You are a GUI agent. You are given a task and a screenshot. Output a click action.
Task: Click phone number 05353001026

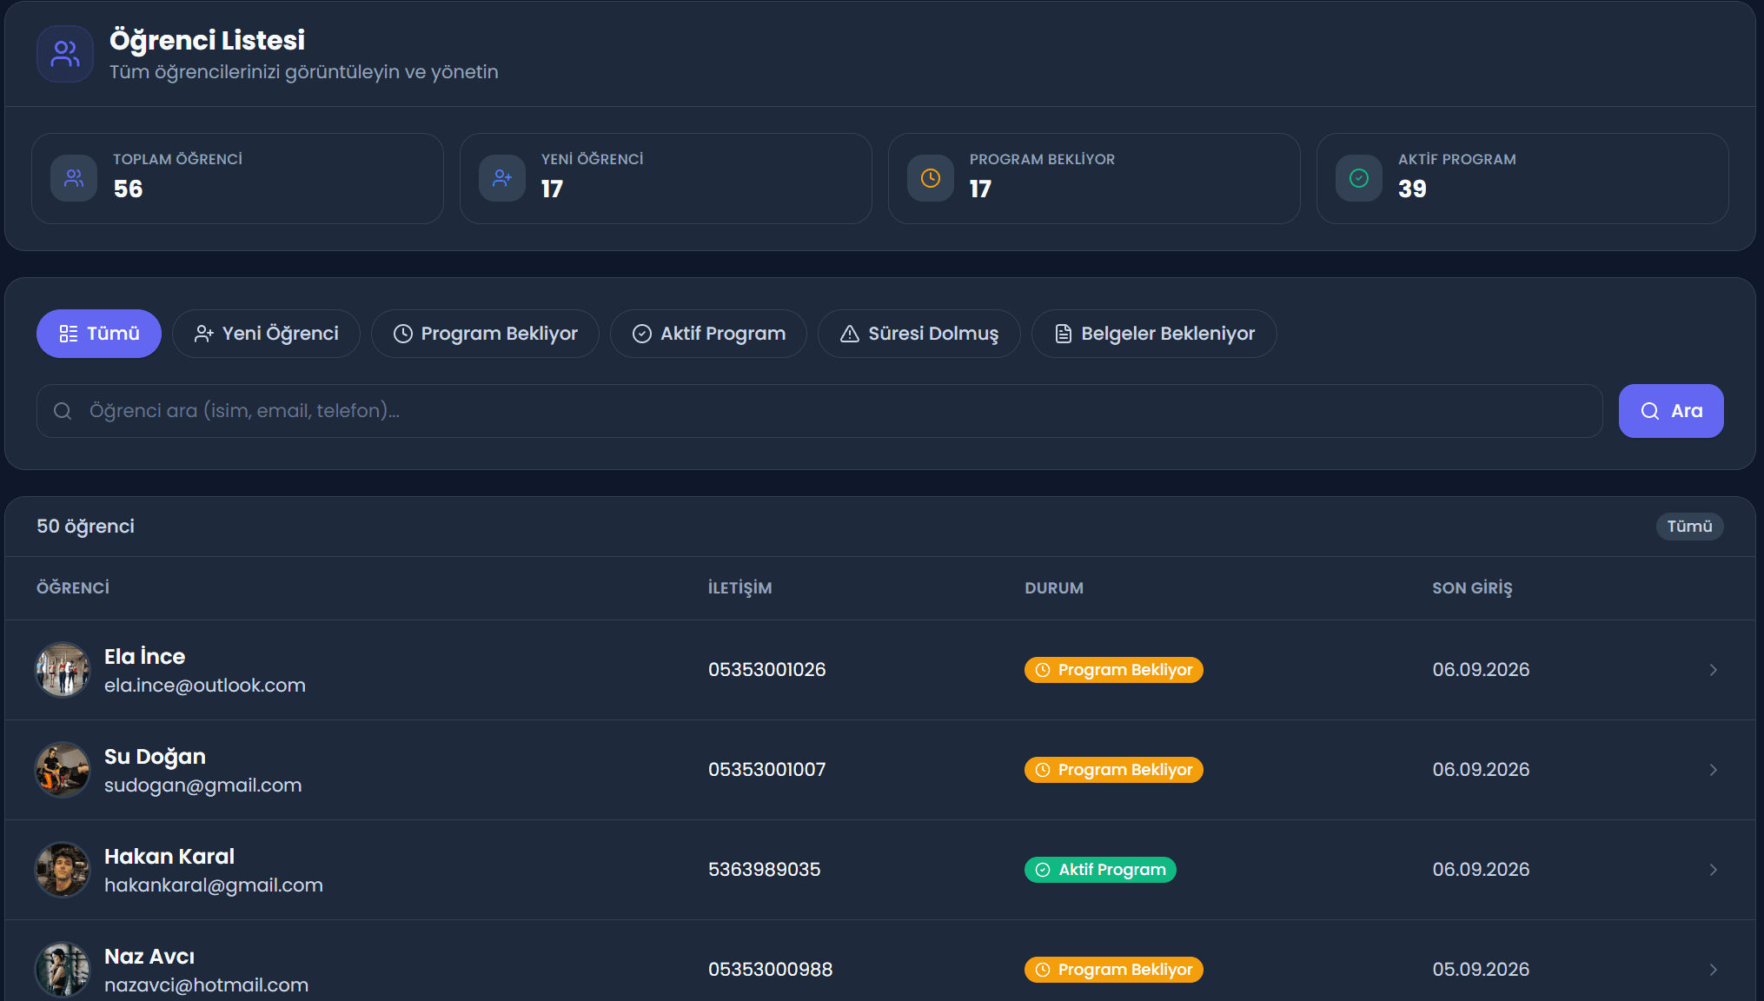click(x=767, y=670)
